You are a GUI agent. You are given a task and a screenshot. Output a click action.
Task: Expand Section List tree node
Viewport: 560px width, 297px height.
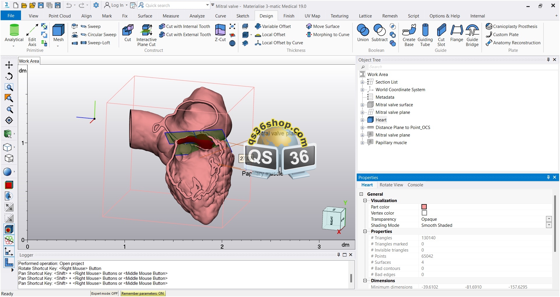362,82
